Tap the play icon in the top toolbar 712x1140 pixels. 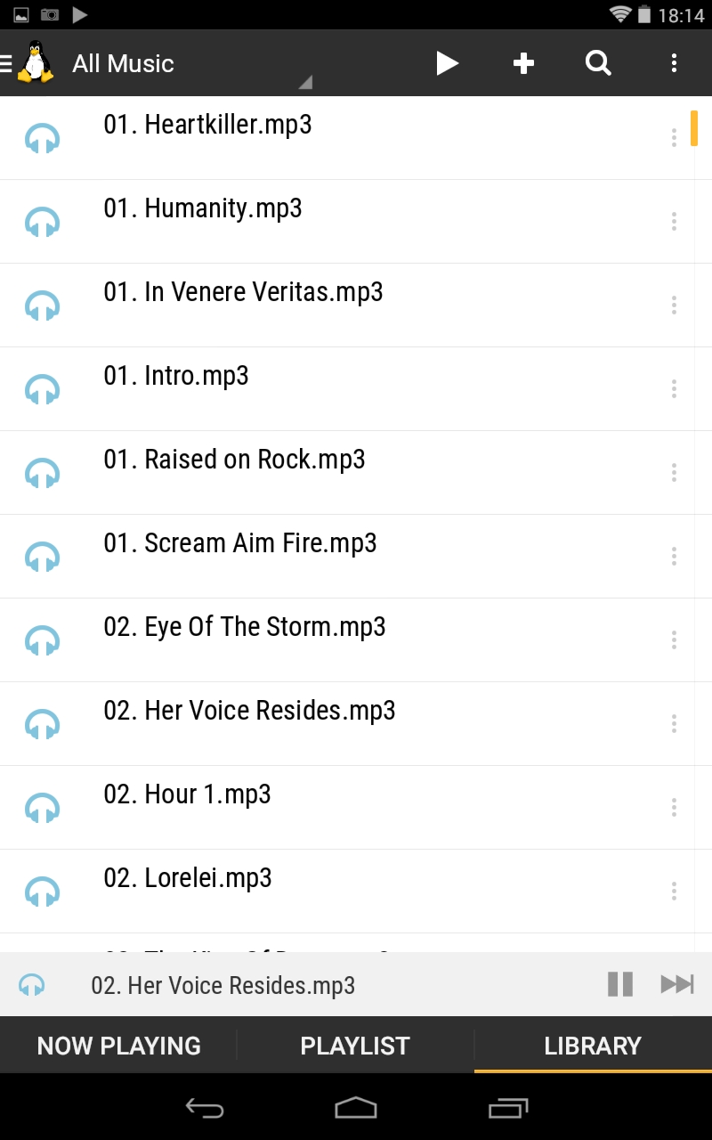[x=447, y=63]
